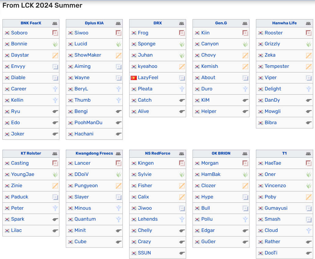
Task: Open the Gen.G team page link
Action: (221, 23)
